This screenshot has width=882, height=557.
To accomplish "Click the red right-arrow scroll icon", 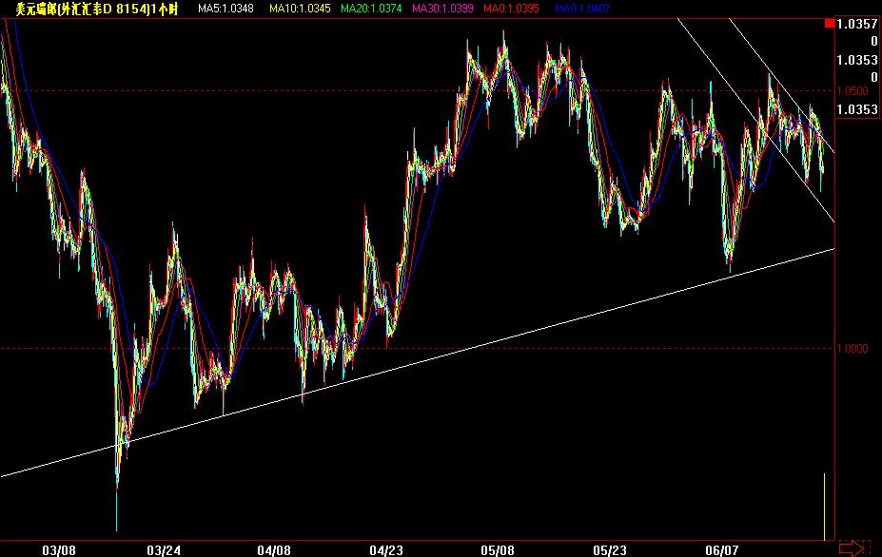I will coord(852,548).
